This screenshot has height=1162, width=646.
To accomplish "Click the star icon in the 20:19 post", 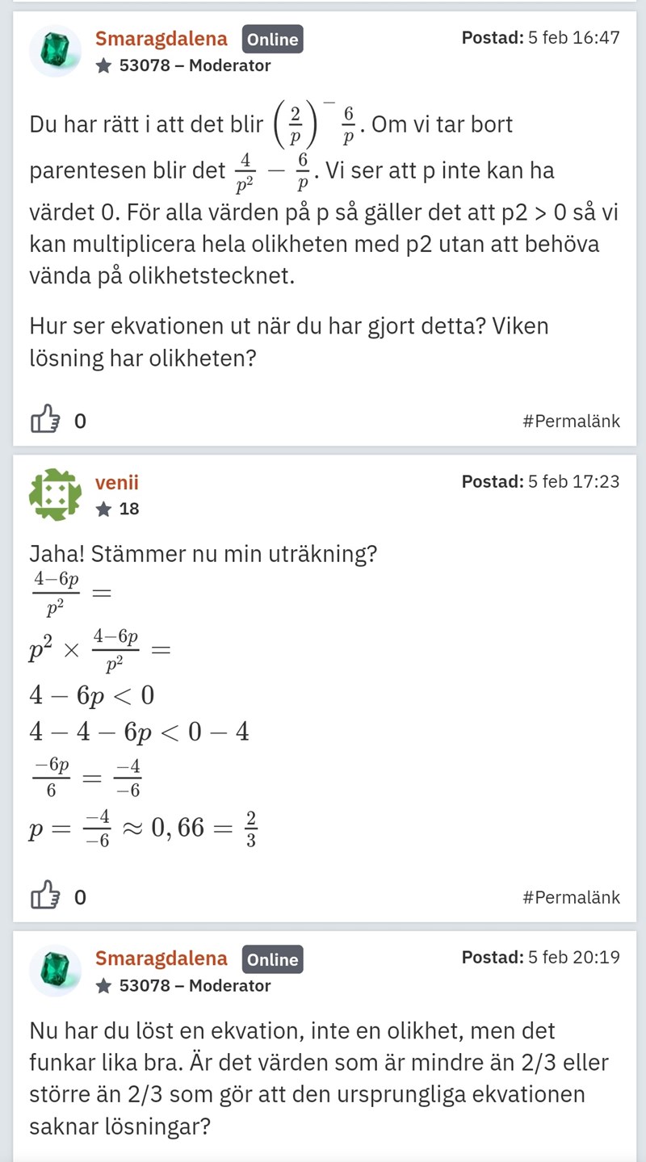I will (x=104, y=985).
